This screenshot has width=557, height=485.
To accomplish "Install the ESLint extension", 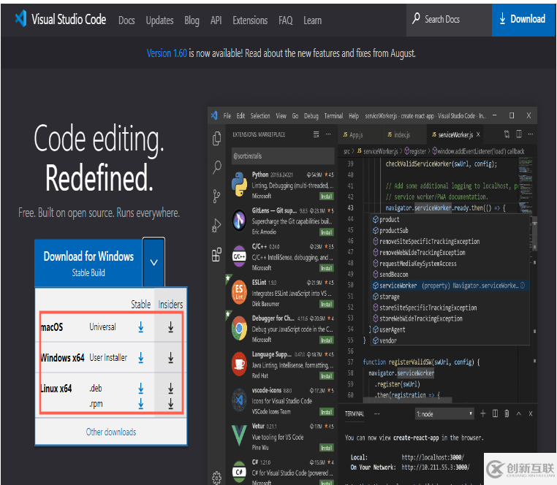I will click(x=327, y=305).
